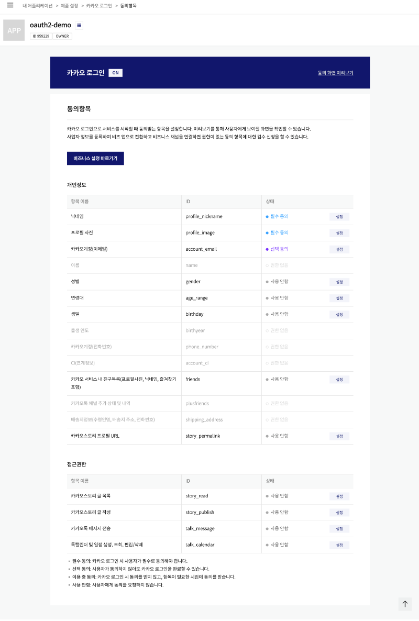Click the shipping_address ID cell
Screen dimensions: 419x621
click(x=204, y=419)
